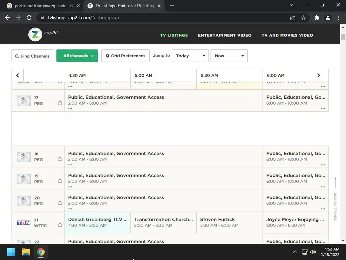Click the address bar URL
Image resolution: width=346 pixels, height=260 pixels.
pyautogui.click(x=83, y=18)
